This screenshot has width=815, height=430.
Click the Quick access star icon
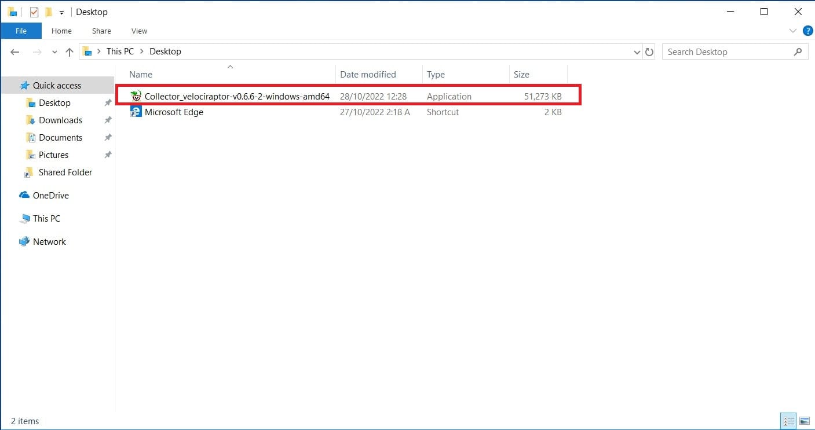[x=24, y=85]
